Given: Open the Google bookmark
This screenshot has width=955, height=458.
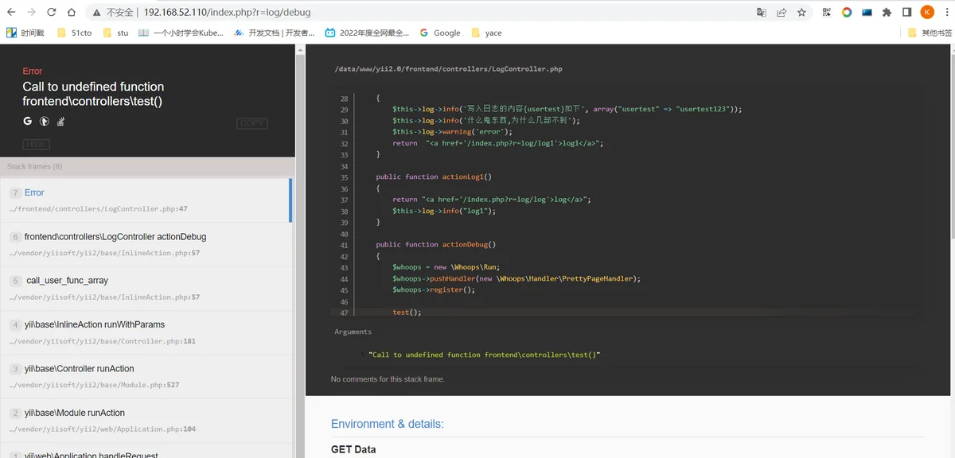Looking at the screenshot, I should coord(440,33).
